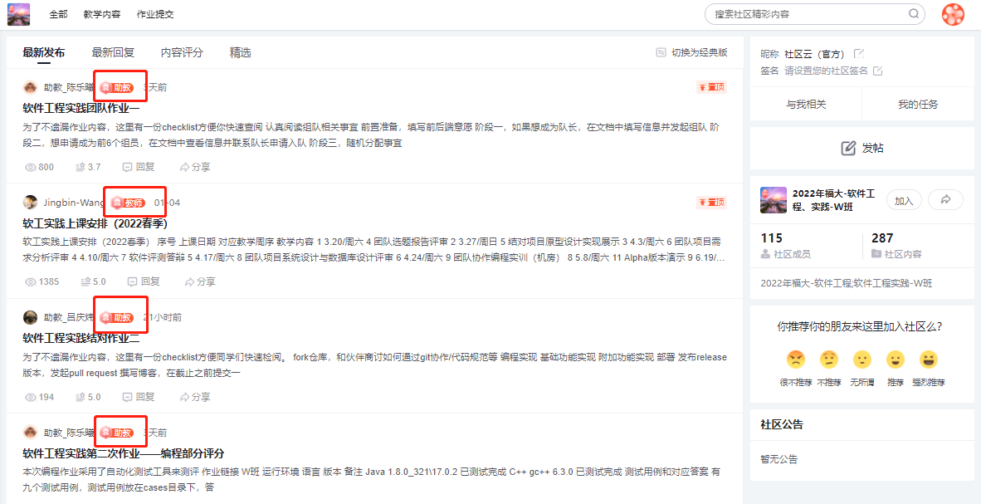The height and width of the screenshot is (504, 981).
Task: Open post 软工实践上课安排（2022春季）
Action: point(95,223)
